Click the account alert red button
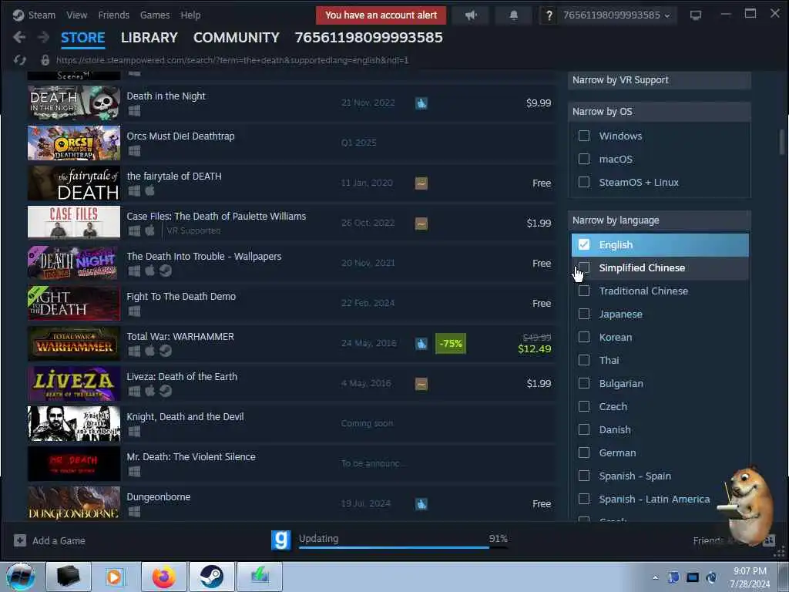Image resolution: width=789 pixels, height=592 pixels. point(381,15)
